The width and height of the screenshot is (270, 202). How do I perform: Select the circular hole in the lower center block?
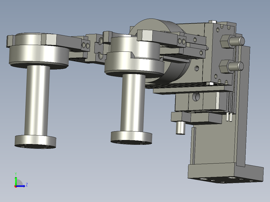point(196,96)
